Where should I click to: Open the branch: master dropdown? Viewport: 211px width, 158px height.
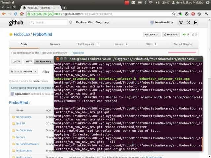tap(23, 72)
